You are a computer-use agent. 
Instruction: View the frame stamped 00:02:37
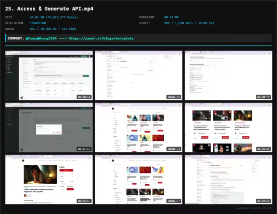point(138,180)
